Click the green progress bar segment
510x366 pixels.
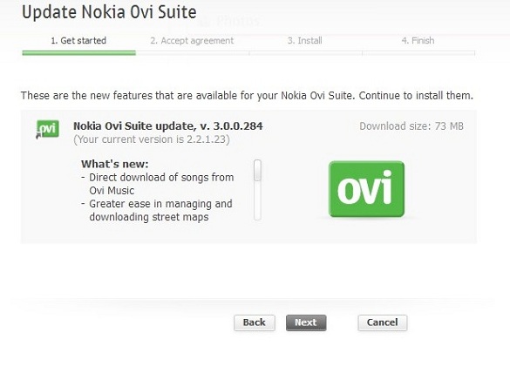pyautogui.click(x=79, y=53)
